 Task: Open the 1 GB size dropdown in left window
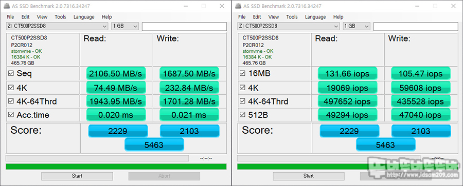tap(125, 26)
